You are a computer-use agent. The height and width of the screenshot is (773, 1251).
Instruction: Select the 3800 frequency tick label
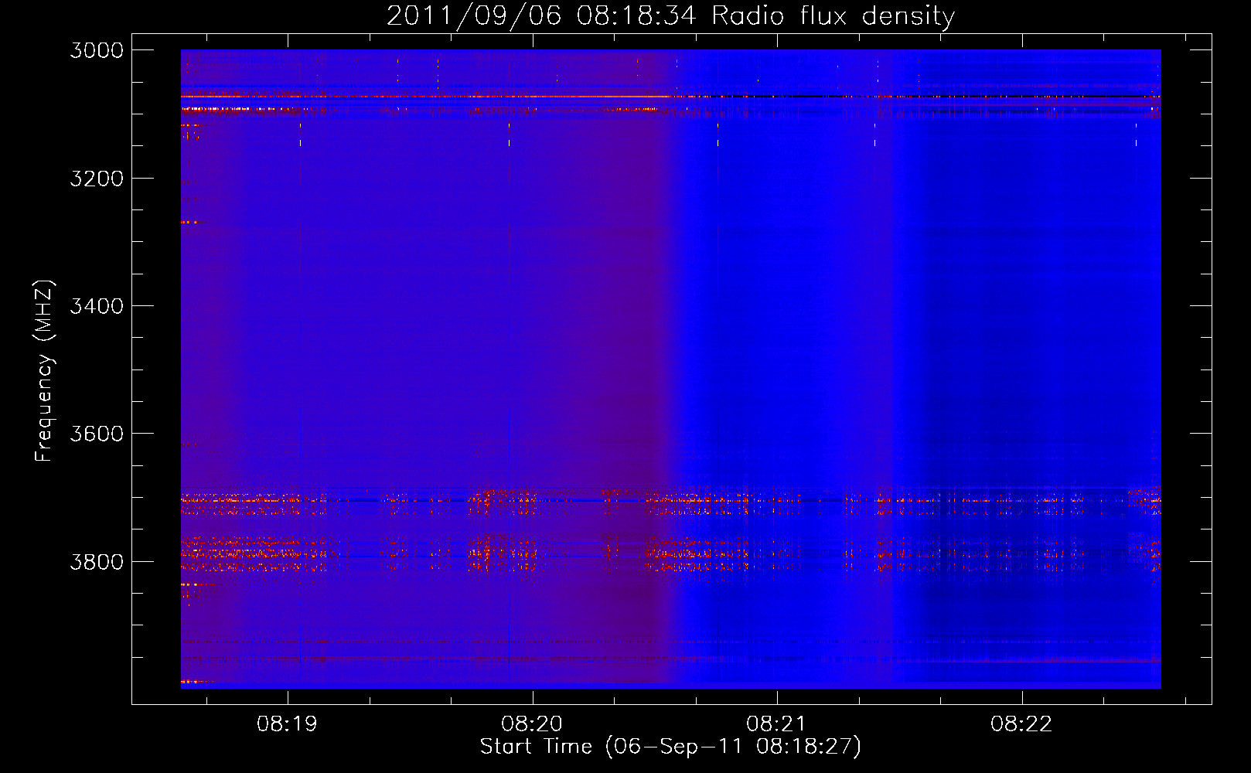[97, 561]
